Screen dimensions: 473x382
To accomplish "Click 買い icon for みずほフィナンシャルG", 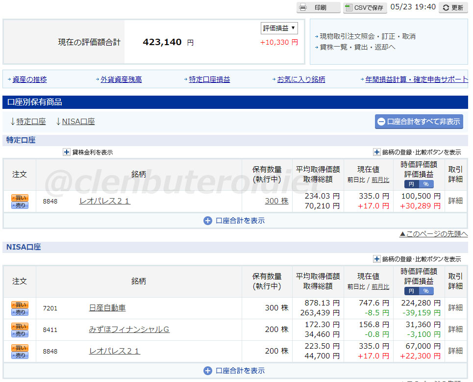I will pos(20,327).
